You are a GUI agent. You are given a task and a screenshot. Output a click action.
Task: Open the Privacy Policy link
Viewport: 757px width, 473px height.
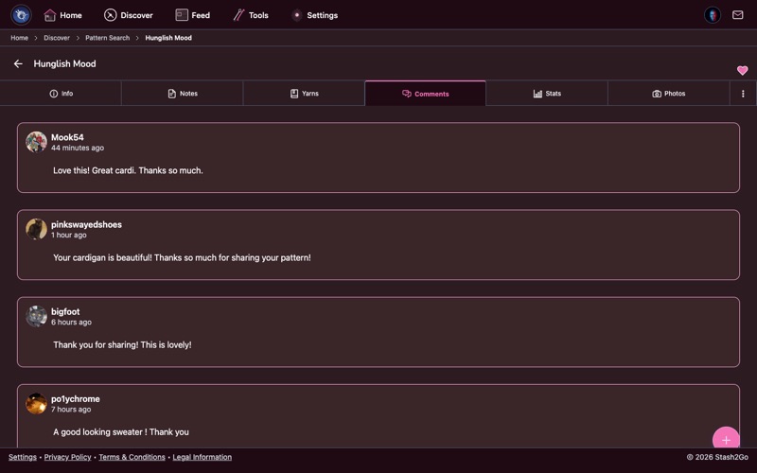coord(67,457)
